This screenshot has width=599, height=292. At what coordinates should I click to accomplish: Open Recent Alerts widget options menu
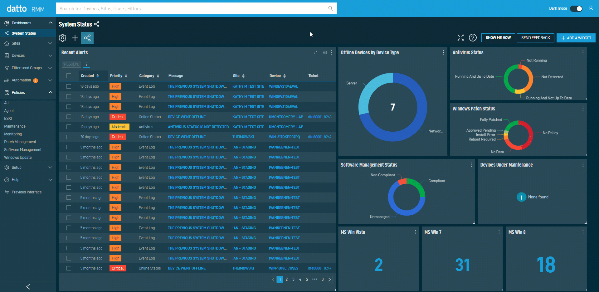pyautogui.click(x=332, y=52)
